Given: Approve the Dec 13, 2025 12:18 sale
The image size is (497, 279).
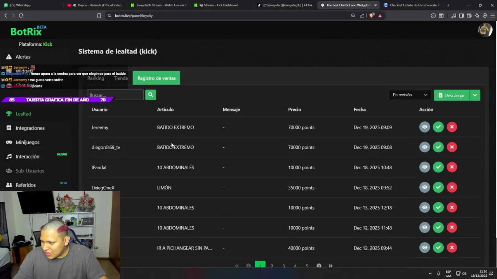Looking at the screenshot, I should pos(438,208).
